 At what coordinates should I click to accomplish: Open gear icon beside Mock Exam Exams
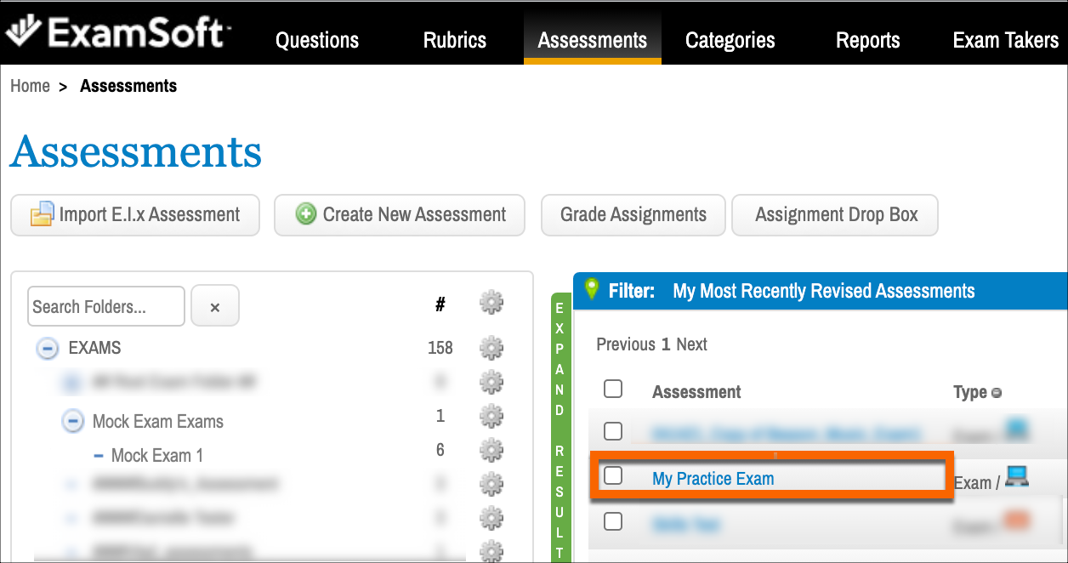(491, 416)
